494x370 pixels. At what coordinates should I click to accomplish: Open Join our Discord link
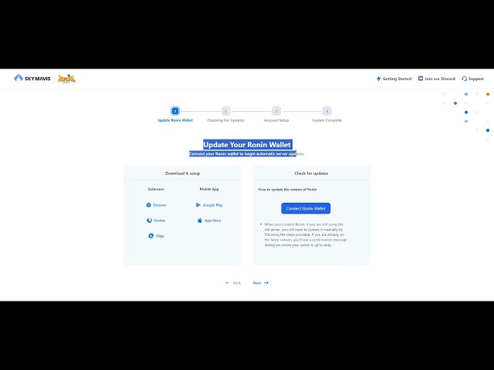tap(439, 79)
